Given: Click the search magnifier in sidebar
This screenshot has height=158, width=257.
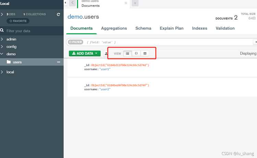Looking at the screenshot, I should (x=2, y=30).
